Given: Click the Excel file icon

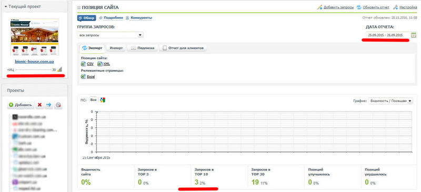Looking at the screenshot, I should (x=83, y=76).
